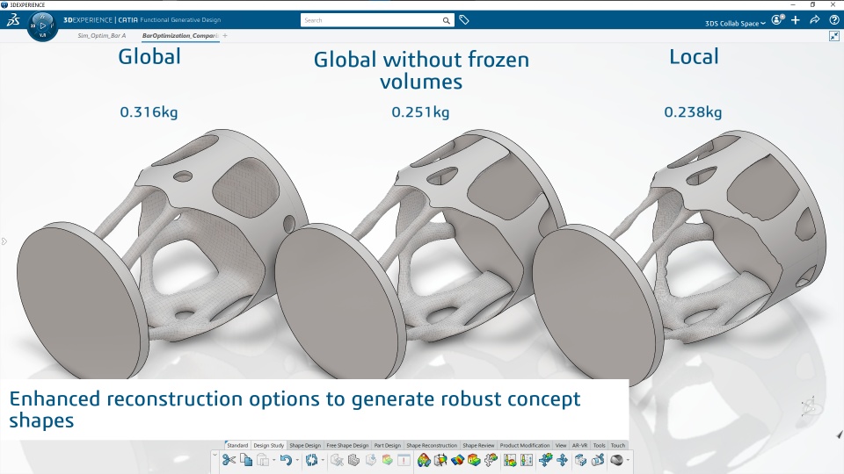Click the star-shaped contour icon
The image size is (844, 474).
pos(491,460)
